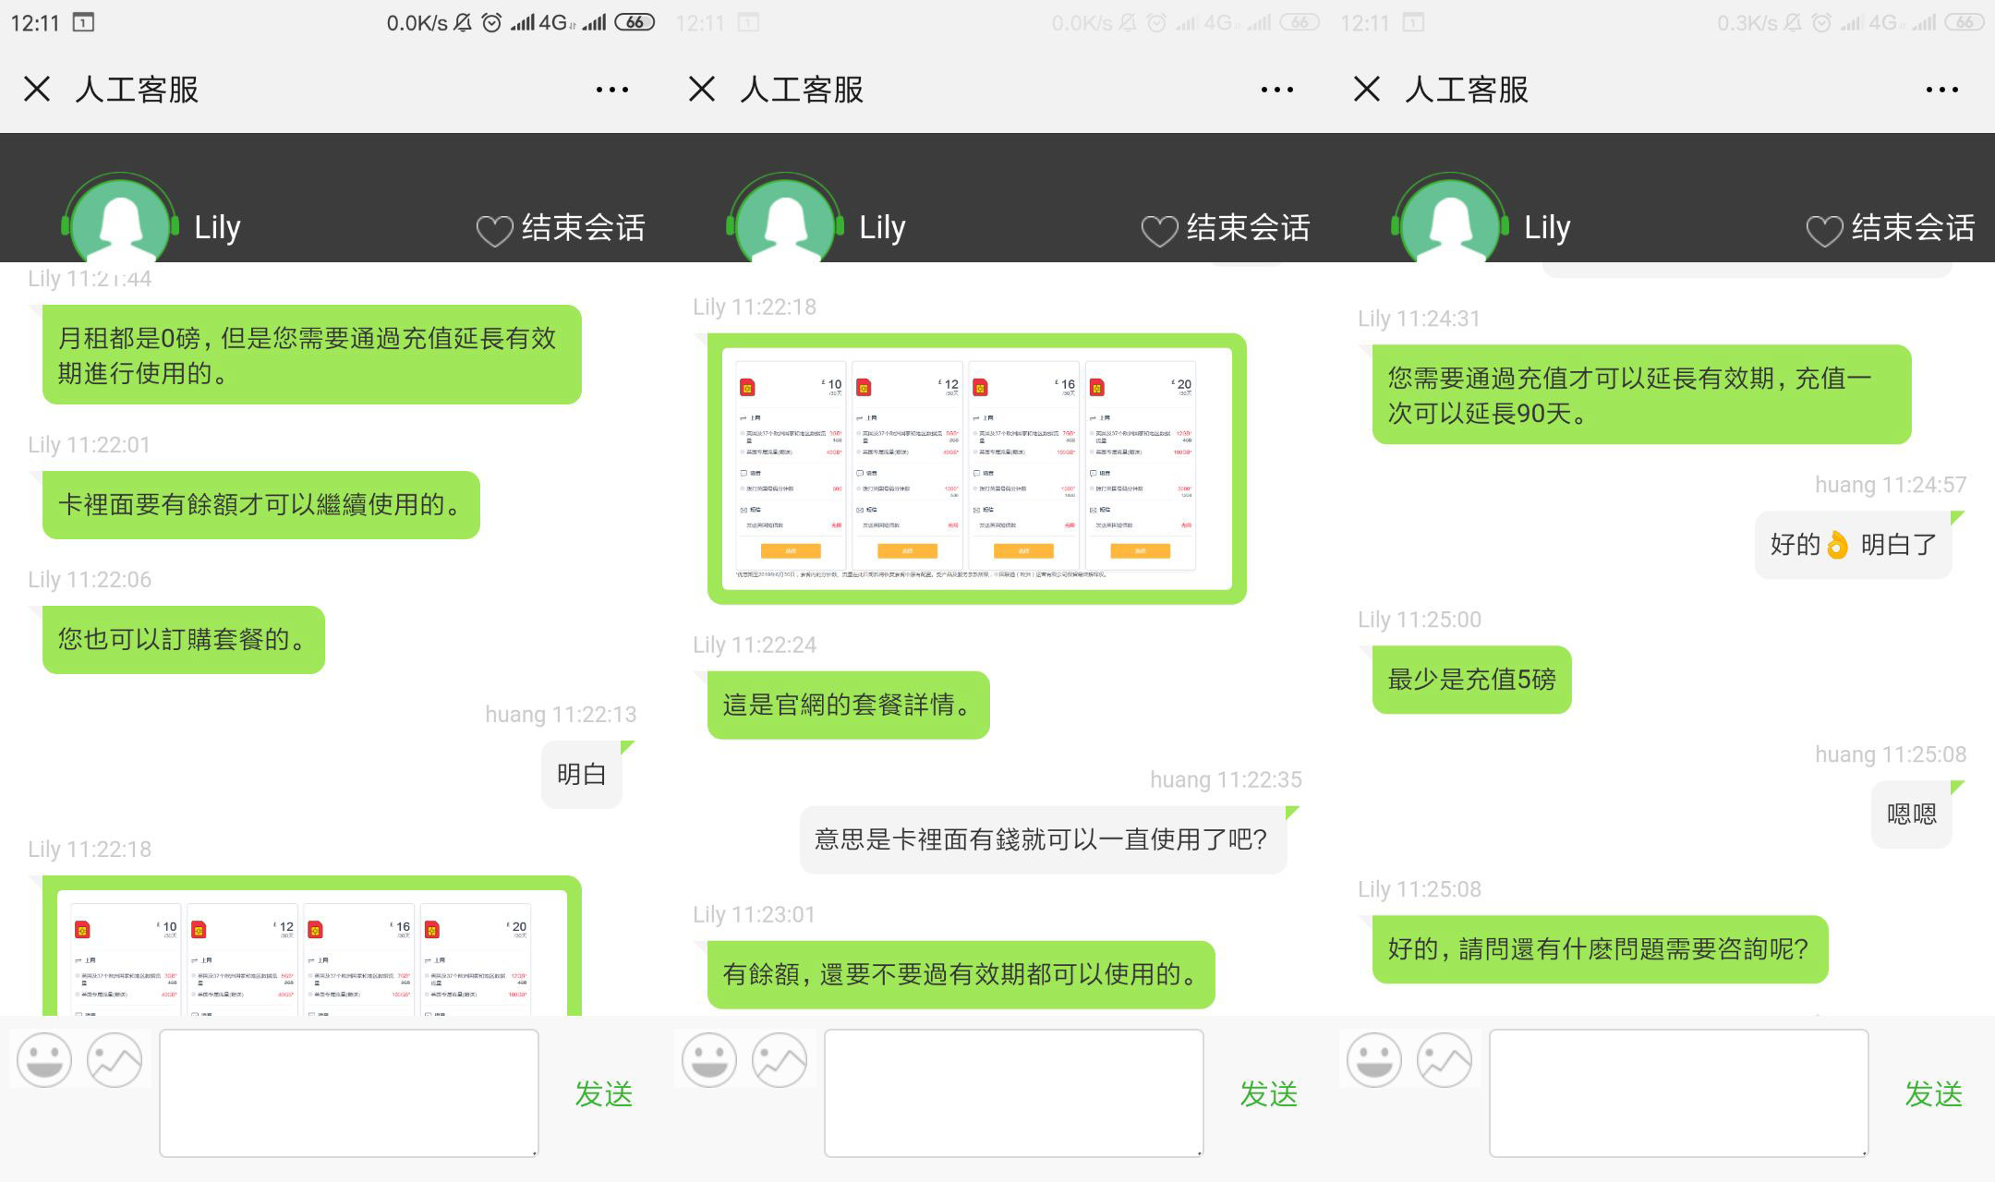Focus the message input box in middle panel

[x=1013, y=1092]
